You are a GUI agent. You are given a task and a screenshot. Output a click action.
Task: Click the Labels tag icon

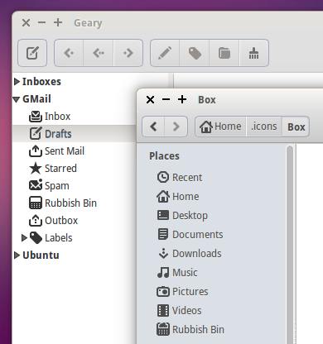pyautogui.click(x=36, y=237)
